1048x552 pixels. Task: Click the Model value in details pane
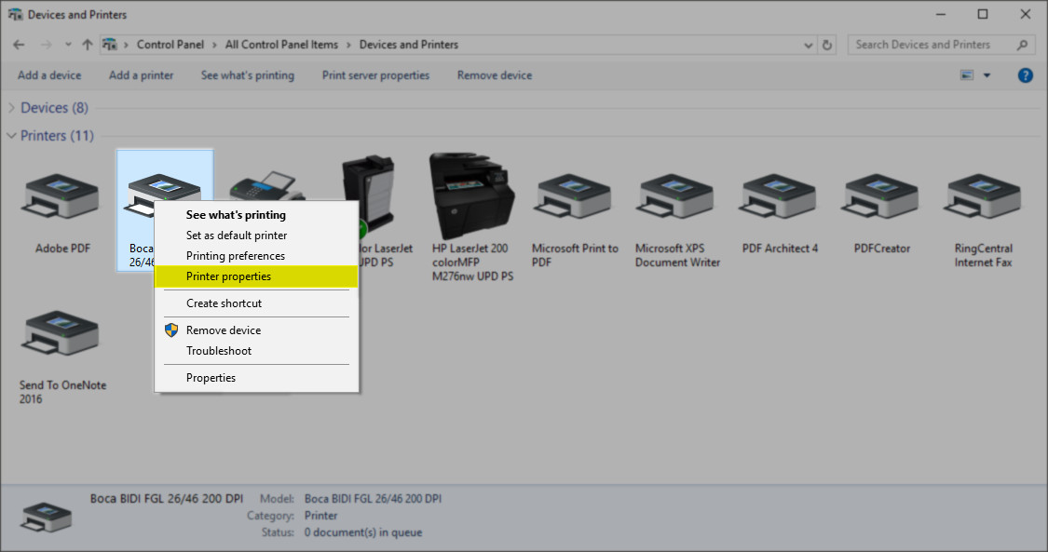click(373, 499)
